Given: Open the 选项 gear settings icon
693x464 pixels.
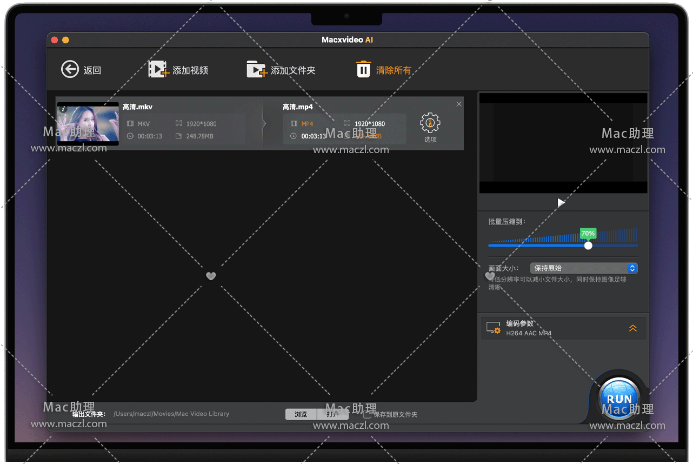Looking at the screenshot, I should point(430,123).
